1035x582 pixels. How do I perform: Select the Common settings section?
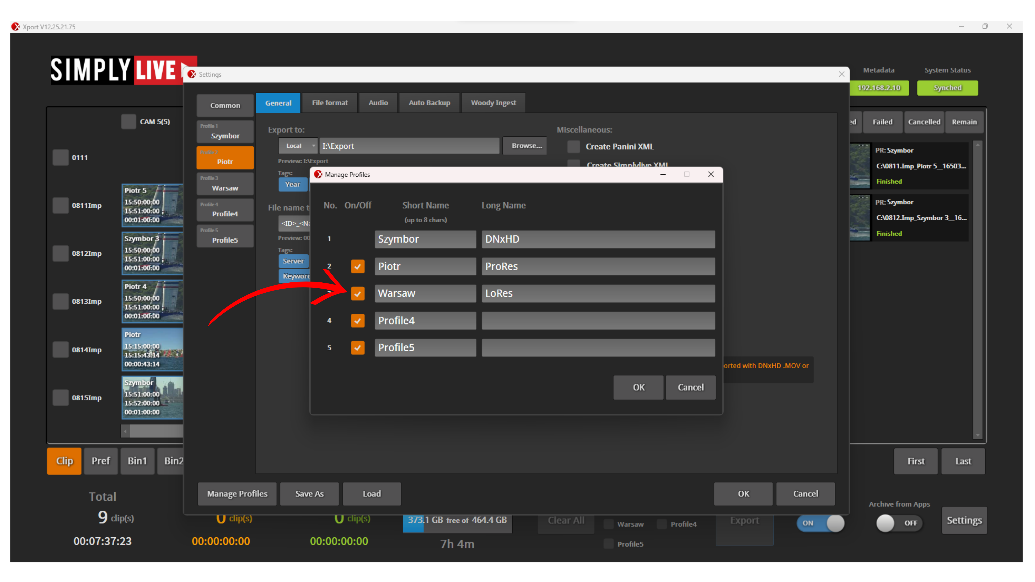tap(225, 105)
